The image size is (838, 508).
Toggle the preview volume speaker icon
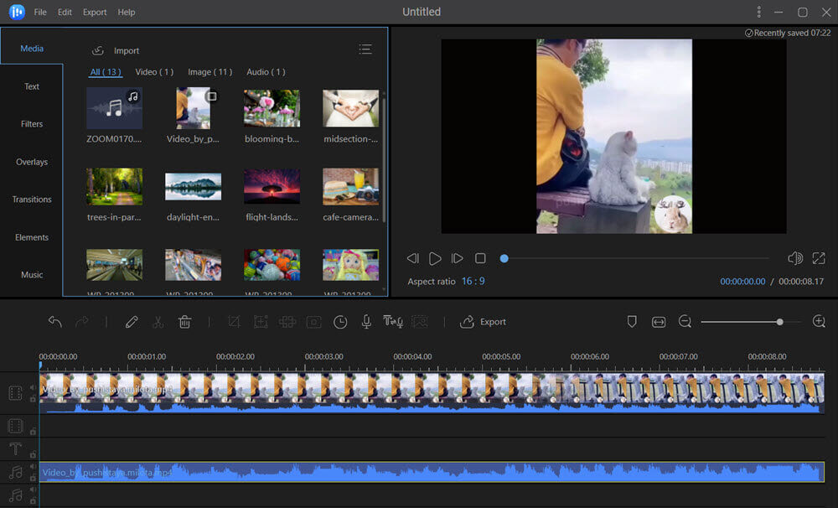click(x=795, y=258)
